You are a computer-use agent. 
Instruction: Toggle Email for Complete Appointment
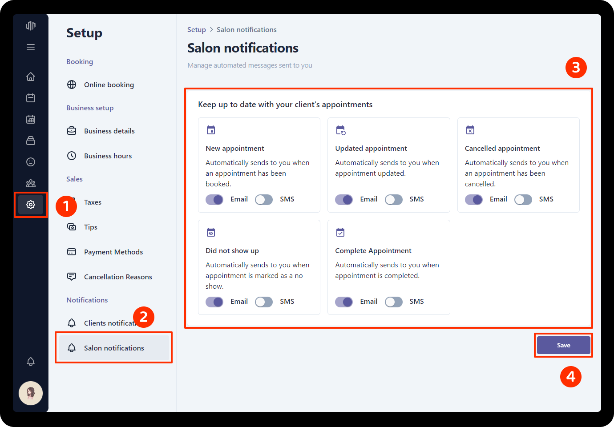pos(344,302)
